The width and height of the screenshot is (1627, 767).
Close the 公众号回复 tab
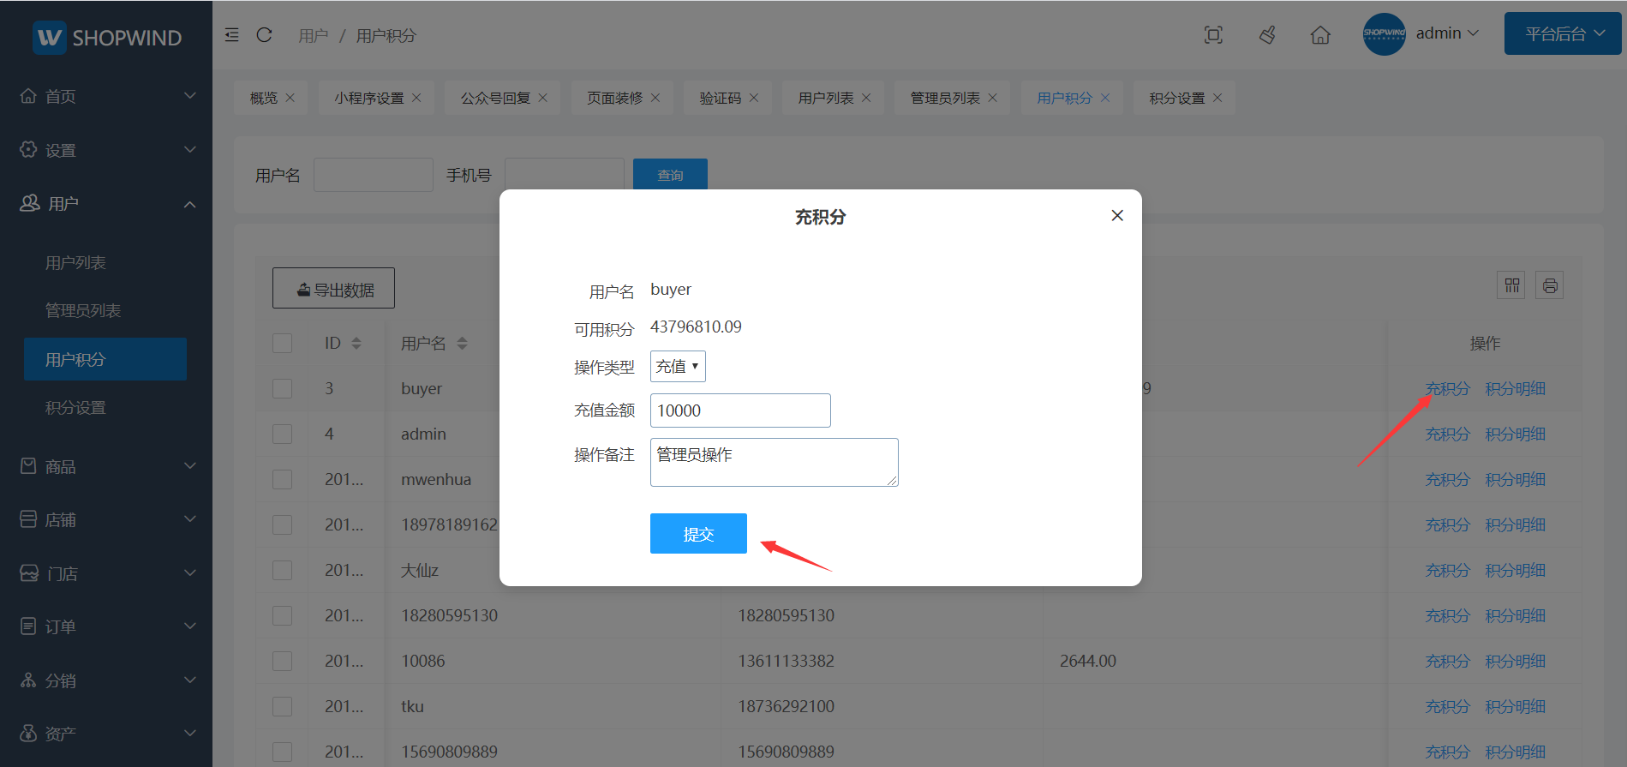pos(542,98)
